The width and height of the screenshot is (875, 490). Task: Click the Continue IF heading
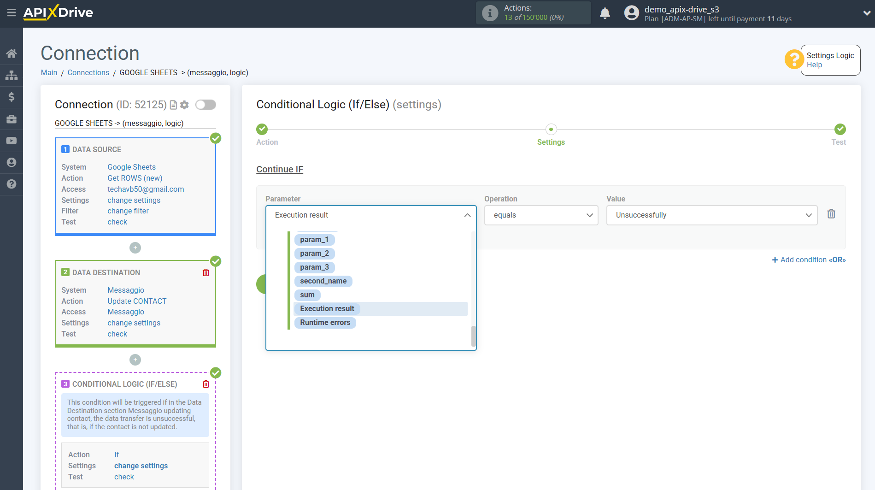[280, 170]
